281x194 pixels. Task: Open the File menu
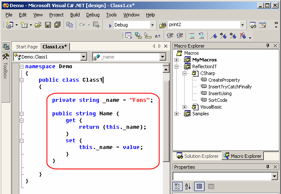(9, 15)
